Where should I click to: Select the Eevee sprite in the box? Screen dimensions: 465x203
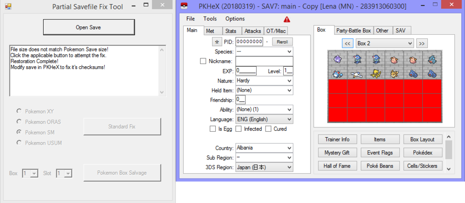(394, 72)
